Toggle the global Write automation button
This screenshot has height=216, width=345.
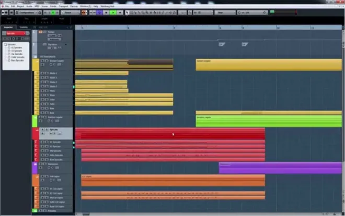coord(57,12)
